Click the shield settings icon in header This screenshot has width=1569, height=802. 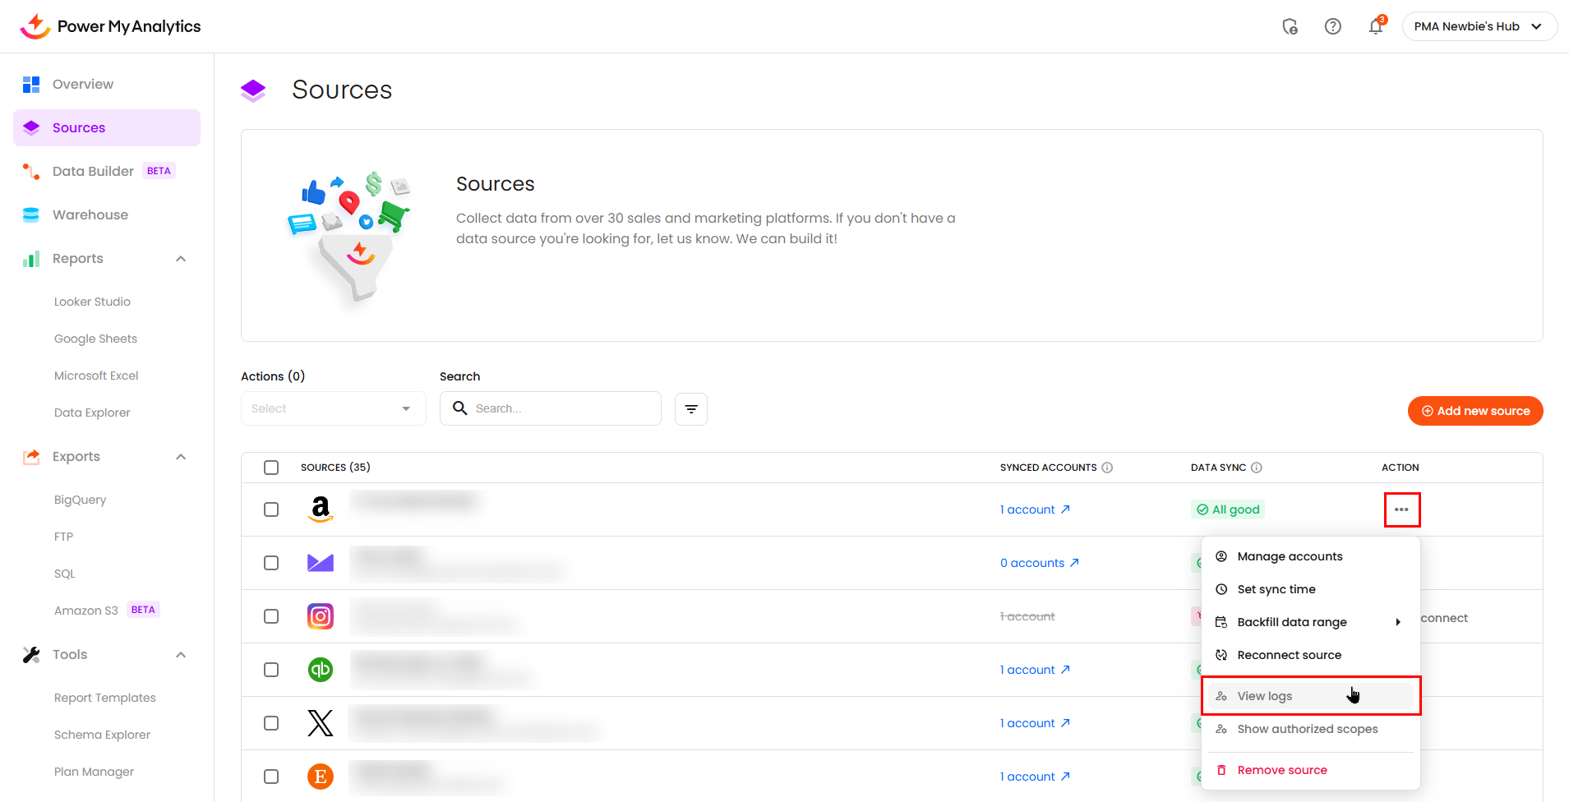pyautogui.click(x=1290, y=27)
